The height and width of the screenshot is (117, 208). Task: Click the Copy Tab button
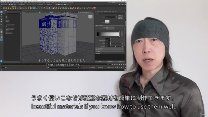[x=120, y=62]
